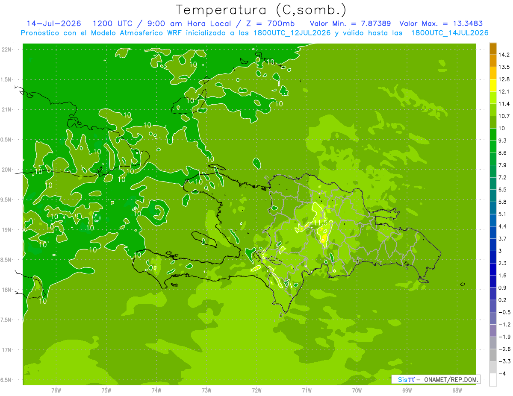
Task: Click the '69W' longitude axis label
Action: click(x=407, y=390)
